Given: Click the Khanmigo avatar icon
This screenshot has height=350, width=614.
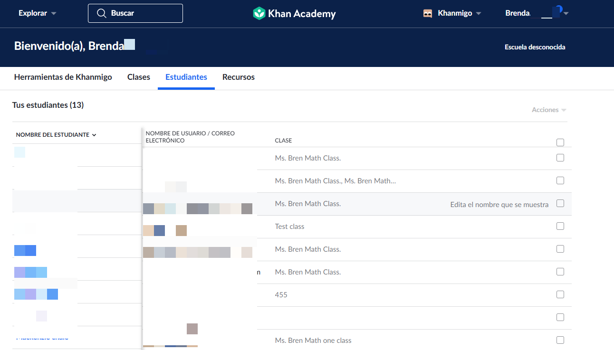Looking at the screenshot, I should point(428,13).
